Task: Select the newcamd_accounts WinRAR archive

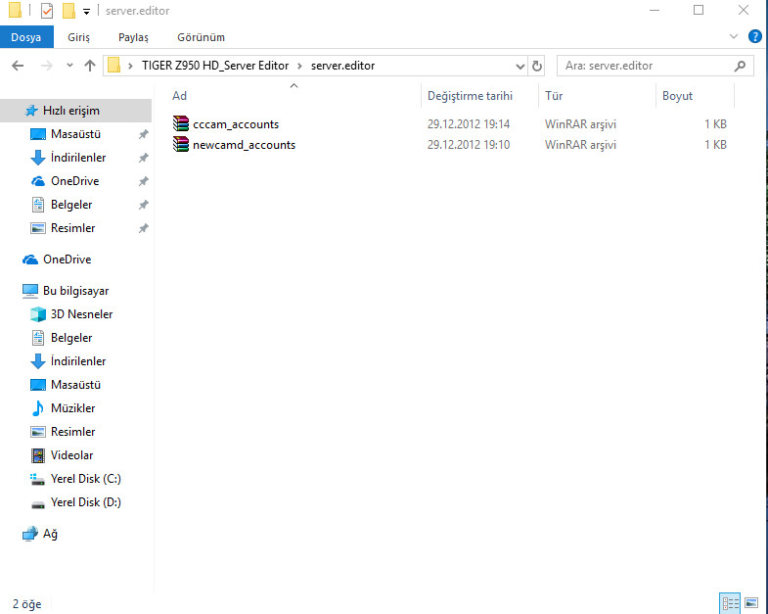Action: (243, 145)
